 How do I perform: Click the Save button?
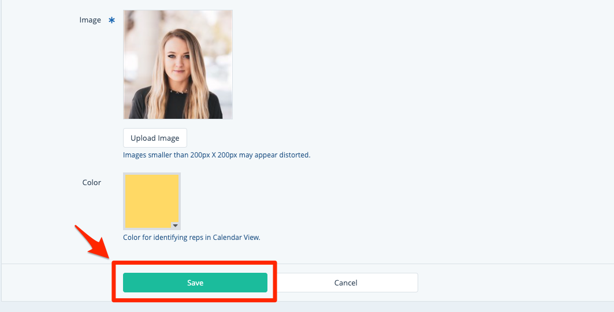coord(195,283)
